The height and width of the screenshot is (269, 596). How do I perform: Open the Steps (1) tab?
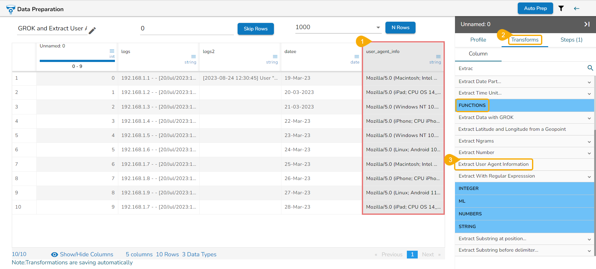coord(571,40)
